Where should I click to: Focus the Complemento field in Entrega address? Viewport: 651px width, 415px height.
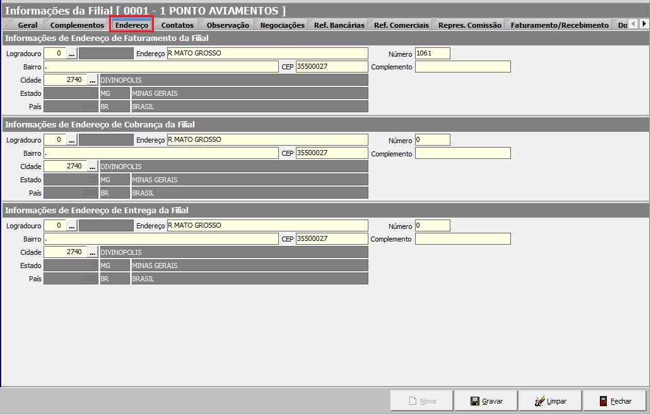tap(462, 239)
